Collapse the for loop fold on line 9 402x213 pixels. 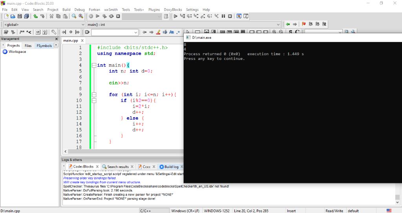pyautogui.click(x=94, y=95)
